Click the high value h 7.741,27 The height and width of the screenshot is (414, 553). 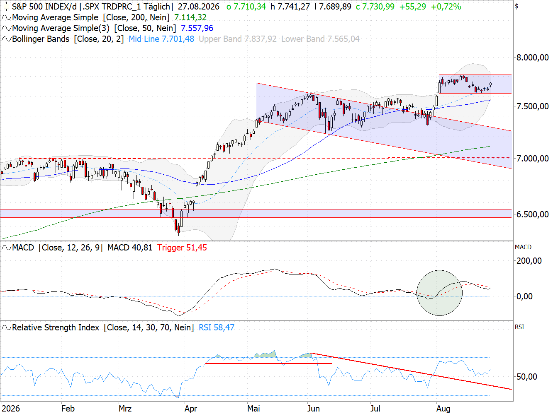click(290, 7)
